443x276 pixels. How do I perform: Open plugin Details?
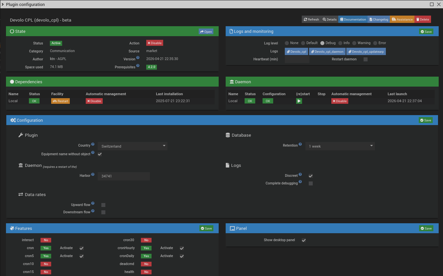pos(330,20)
